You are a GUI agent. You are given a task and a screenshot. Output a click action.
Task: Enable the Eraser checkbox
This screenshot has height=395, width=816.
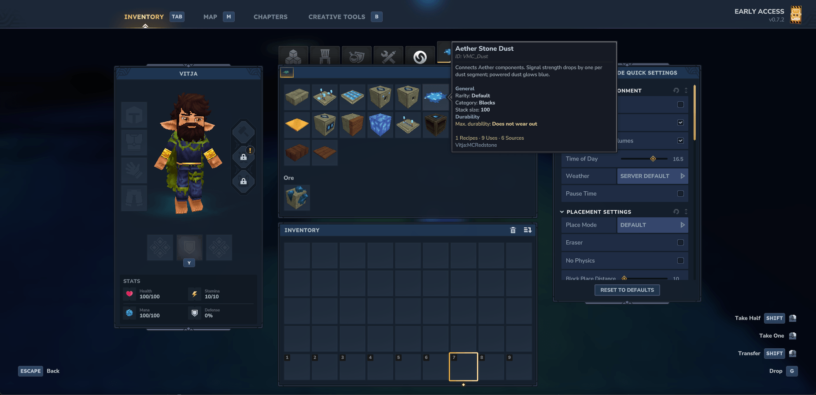coord(680,242)
